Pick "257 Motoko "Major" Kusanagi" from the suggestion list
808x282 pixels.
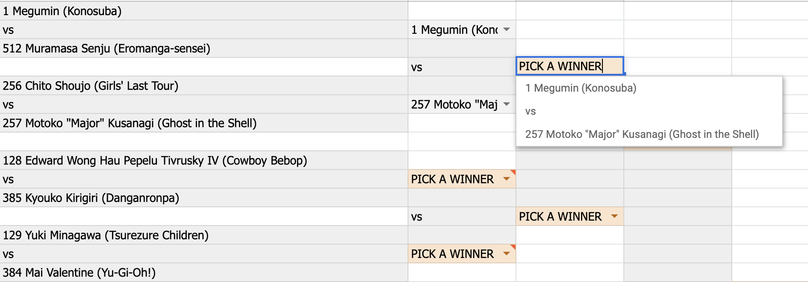click(x=642, y=134)
